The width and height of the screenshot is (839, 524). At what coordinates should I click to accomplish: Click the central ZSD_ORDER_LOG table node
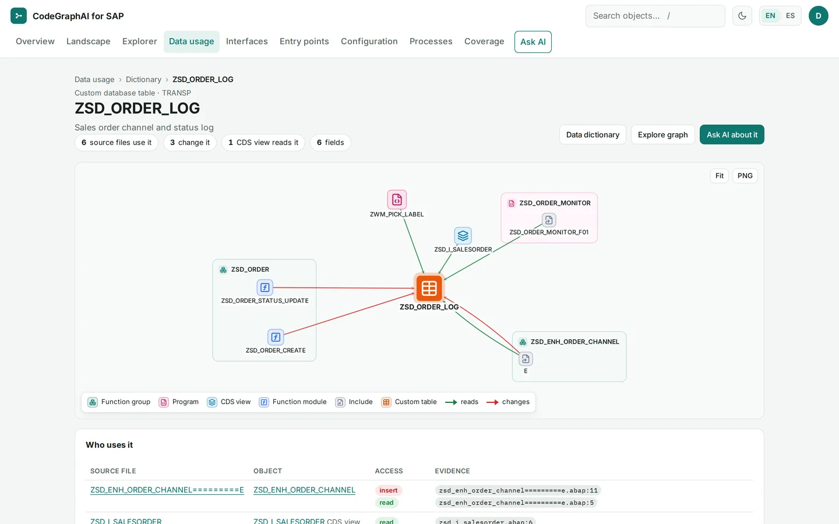click(x=429, y=288)
